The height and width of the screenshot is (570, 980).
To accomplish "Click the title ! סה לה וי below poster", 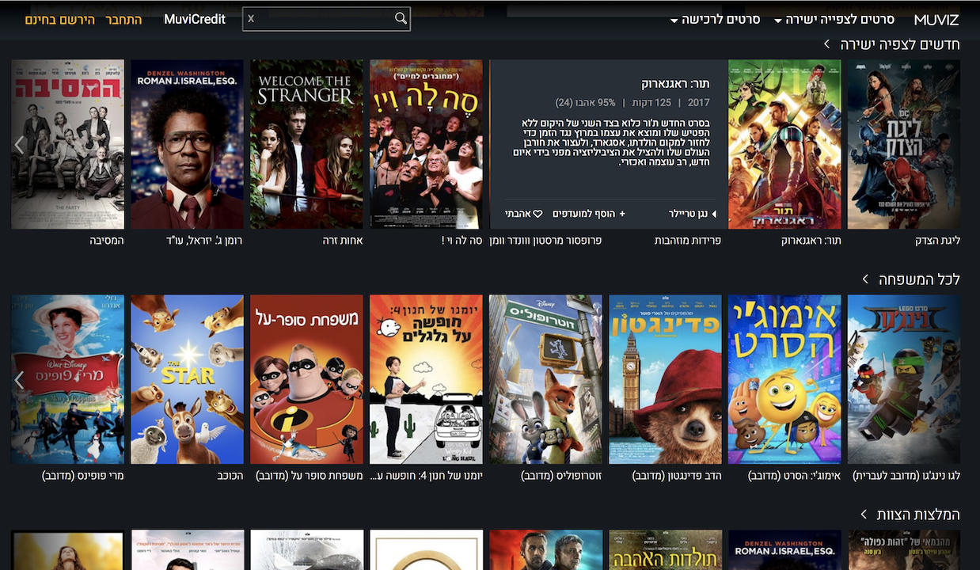I will pos(462,240).
